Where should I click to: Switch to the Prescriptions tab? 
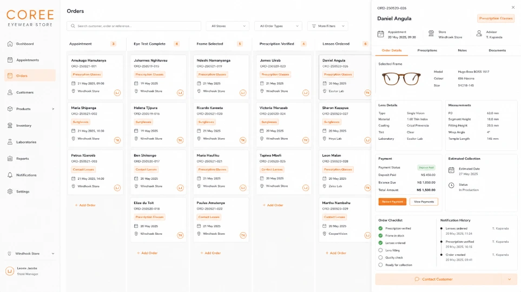(x=427, y=50)
